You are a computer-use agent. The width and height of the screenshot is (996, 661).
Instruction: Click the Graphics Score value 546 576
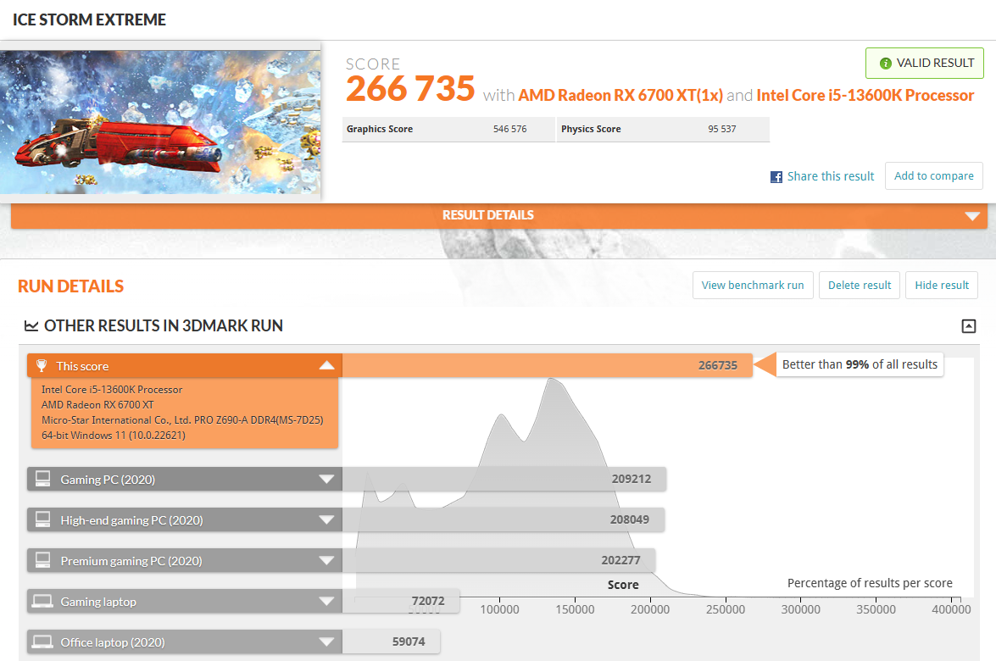509,129
